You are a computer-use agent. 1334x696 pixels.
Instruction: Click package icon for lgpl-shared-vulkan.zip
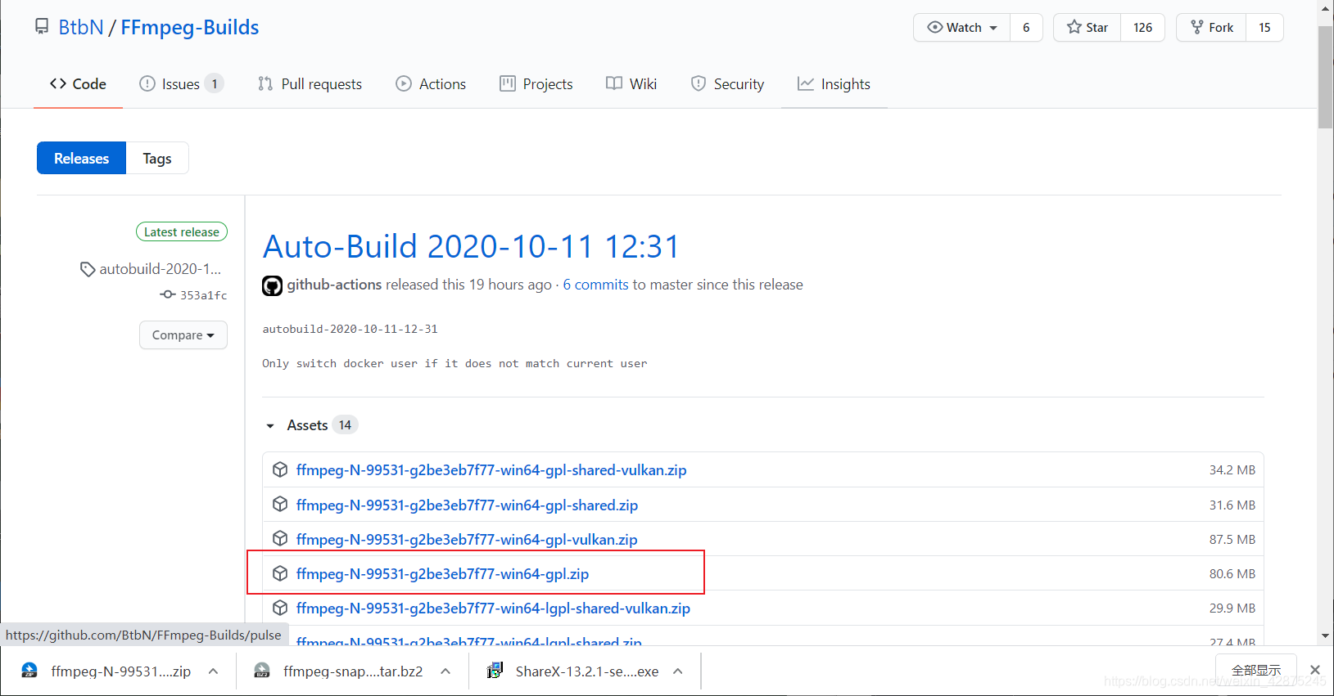280,608
